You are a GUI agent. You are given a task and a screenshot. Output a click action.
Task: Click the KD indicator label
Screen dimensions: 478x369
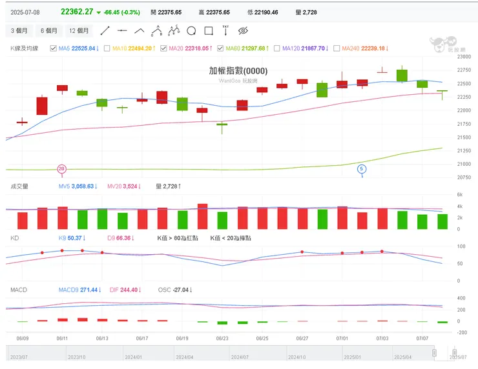tap(15, 238)
